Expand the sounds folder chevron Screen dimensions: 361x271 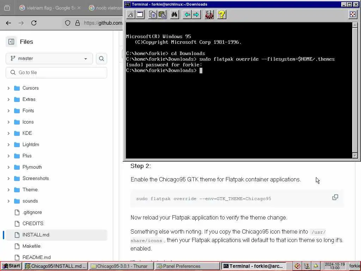(8, 201)
